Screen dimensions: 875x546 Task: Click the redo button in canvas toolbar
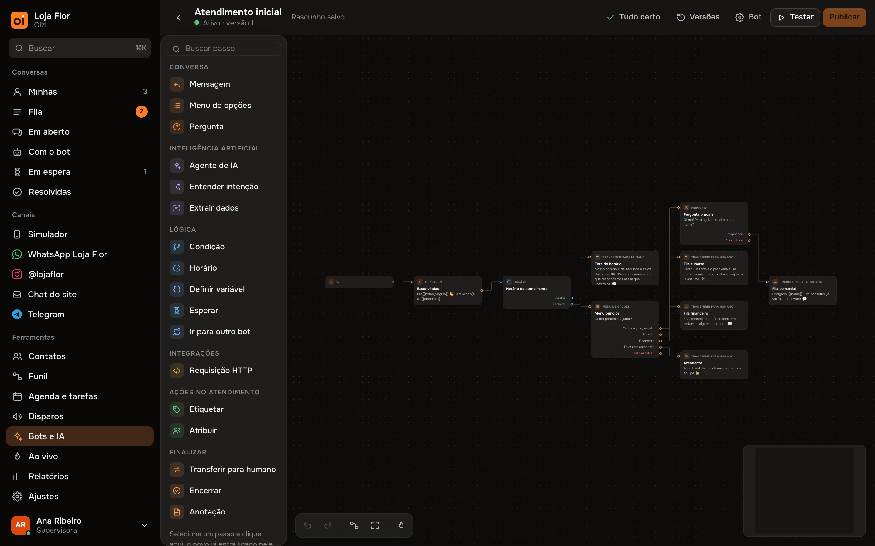328,525
